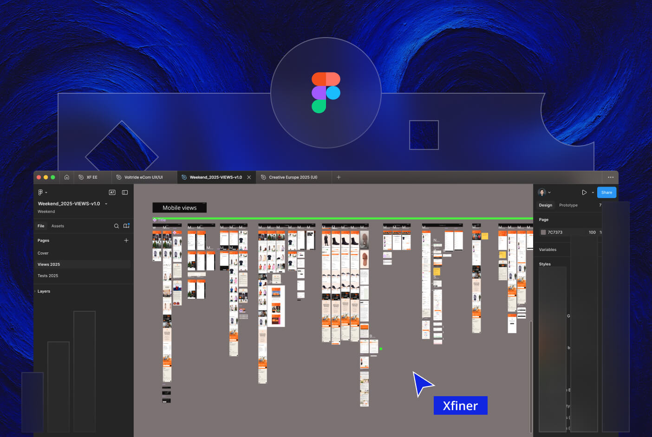Screen dimensions: 652x437
Task: Toggle the sidebar collapse panel icon
Action: pyautogui.click(x=125, y=192)
